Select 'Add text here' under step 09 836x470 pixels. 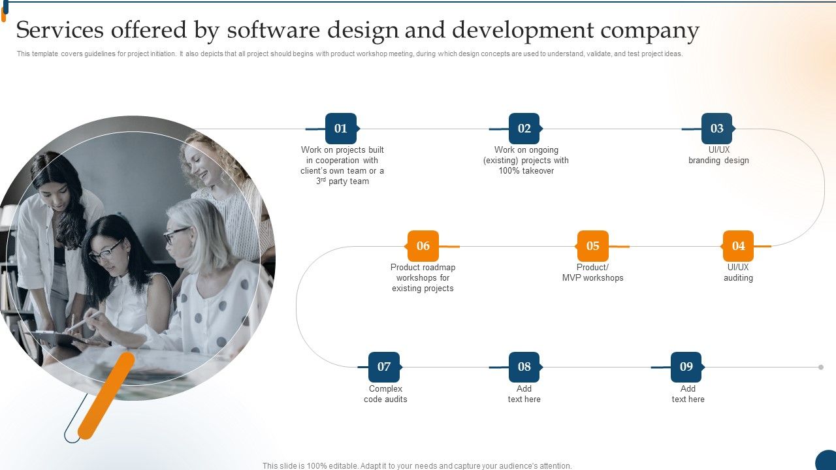coord(688,394)
